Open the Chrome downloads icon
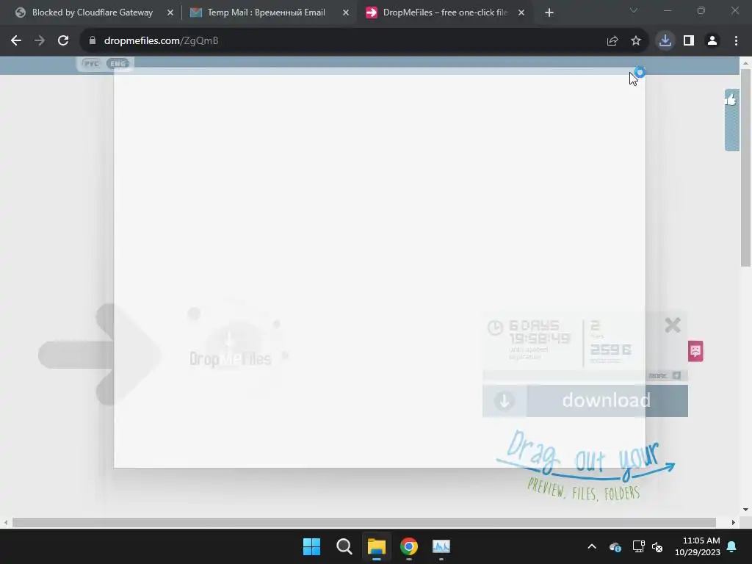The height and width of the screenshot is (564, 752). 665,41
